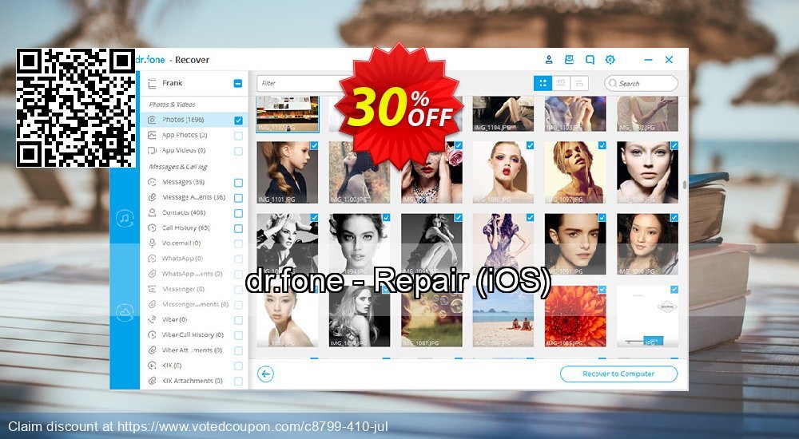Select KIK Attachments (0) row
The height and width of the screenshot is (439, 799).
pos(194,381)
